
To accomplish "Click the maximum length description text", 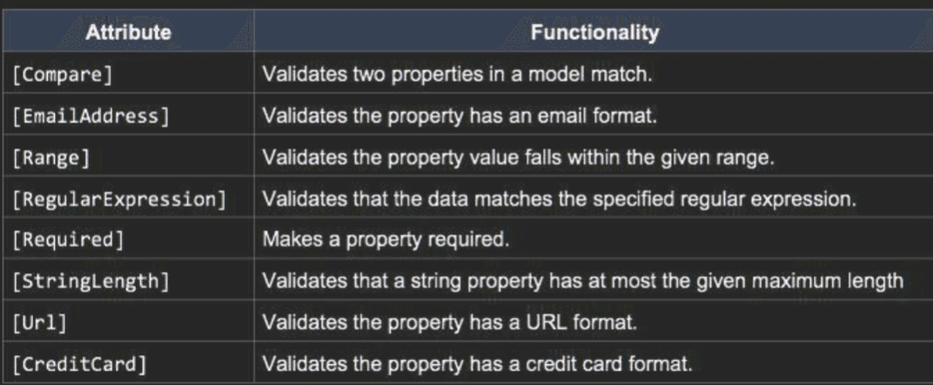I will [x=583, y=280].
